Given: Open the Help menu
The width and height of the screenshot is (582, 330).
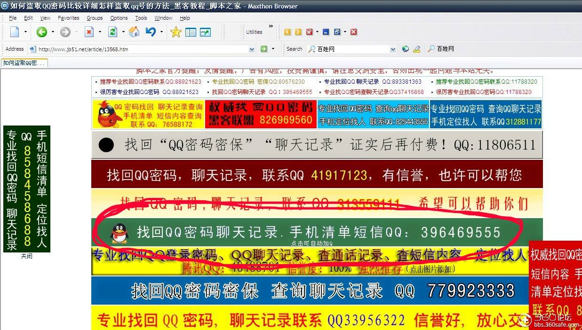Looking at the screenshot, I should click(185, 18).
